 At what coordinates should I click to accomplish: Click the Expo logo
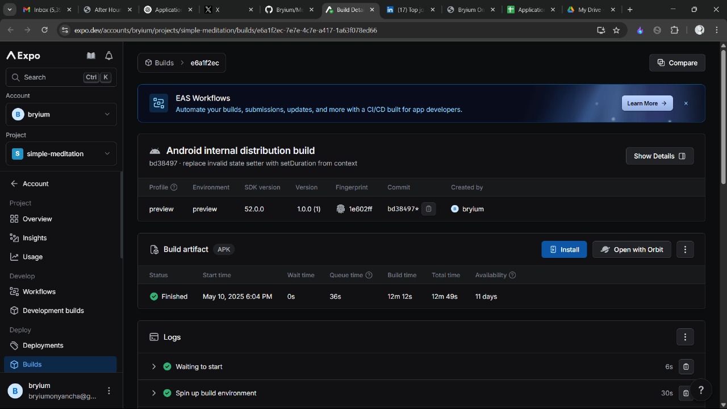(x=23, y=56)
